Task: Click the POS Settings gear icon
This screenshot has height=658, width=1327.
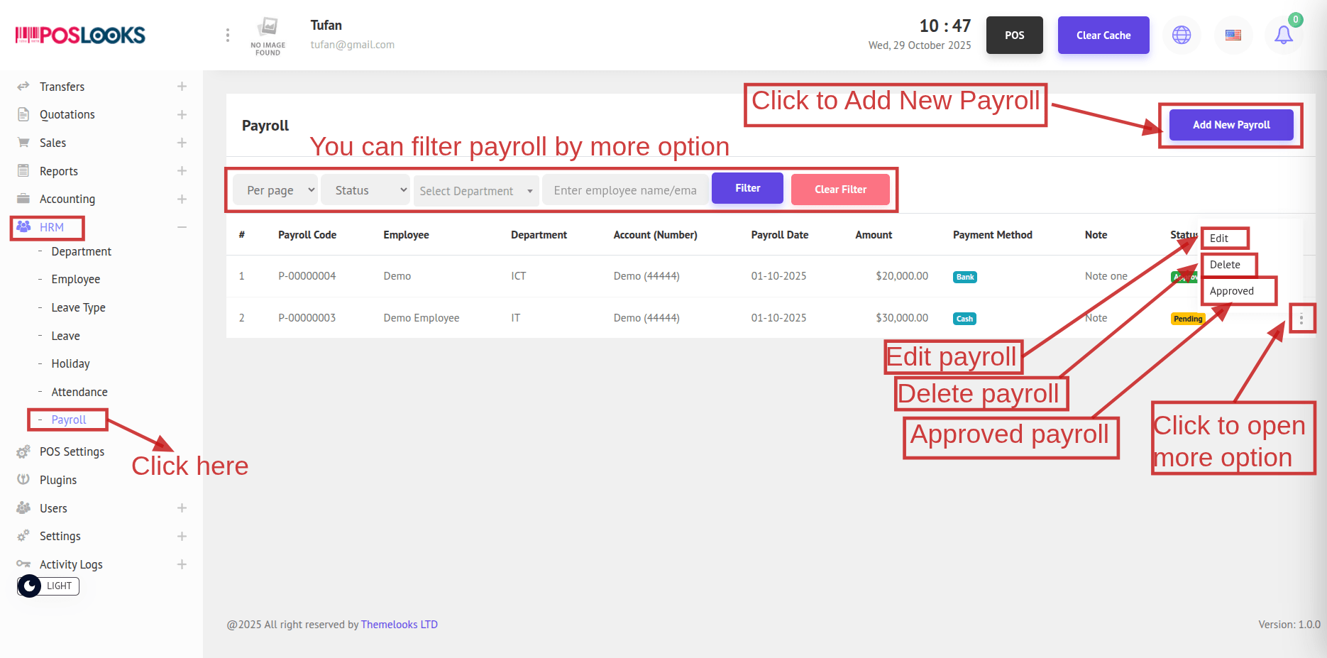Action: point(23,451)
